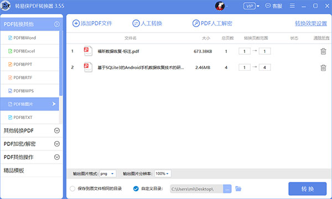Open the image resolution 100% dropdown
332x199 pixels.
(x=163, y=174)
